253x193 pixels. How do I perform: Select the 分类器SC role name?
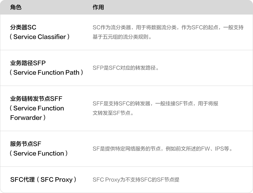23,27
